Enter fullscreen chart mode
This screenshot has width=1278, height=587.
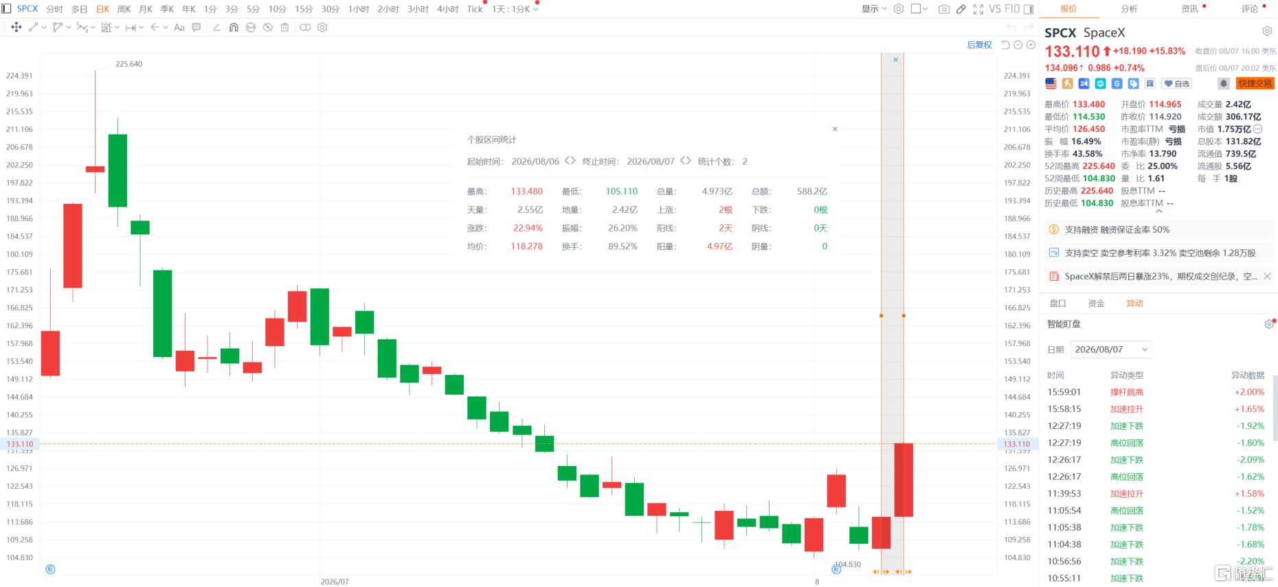coord(978,9)
